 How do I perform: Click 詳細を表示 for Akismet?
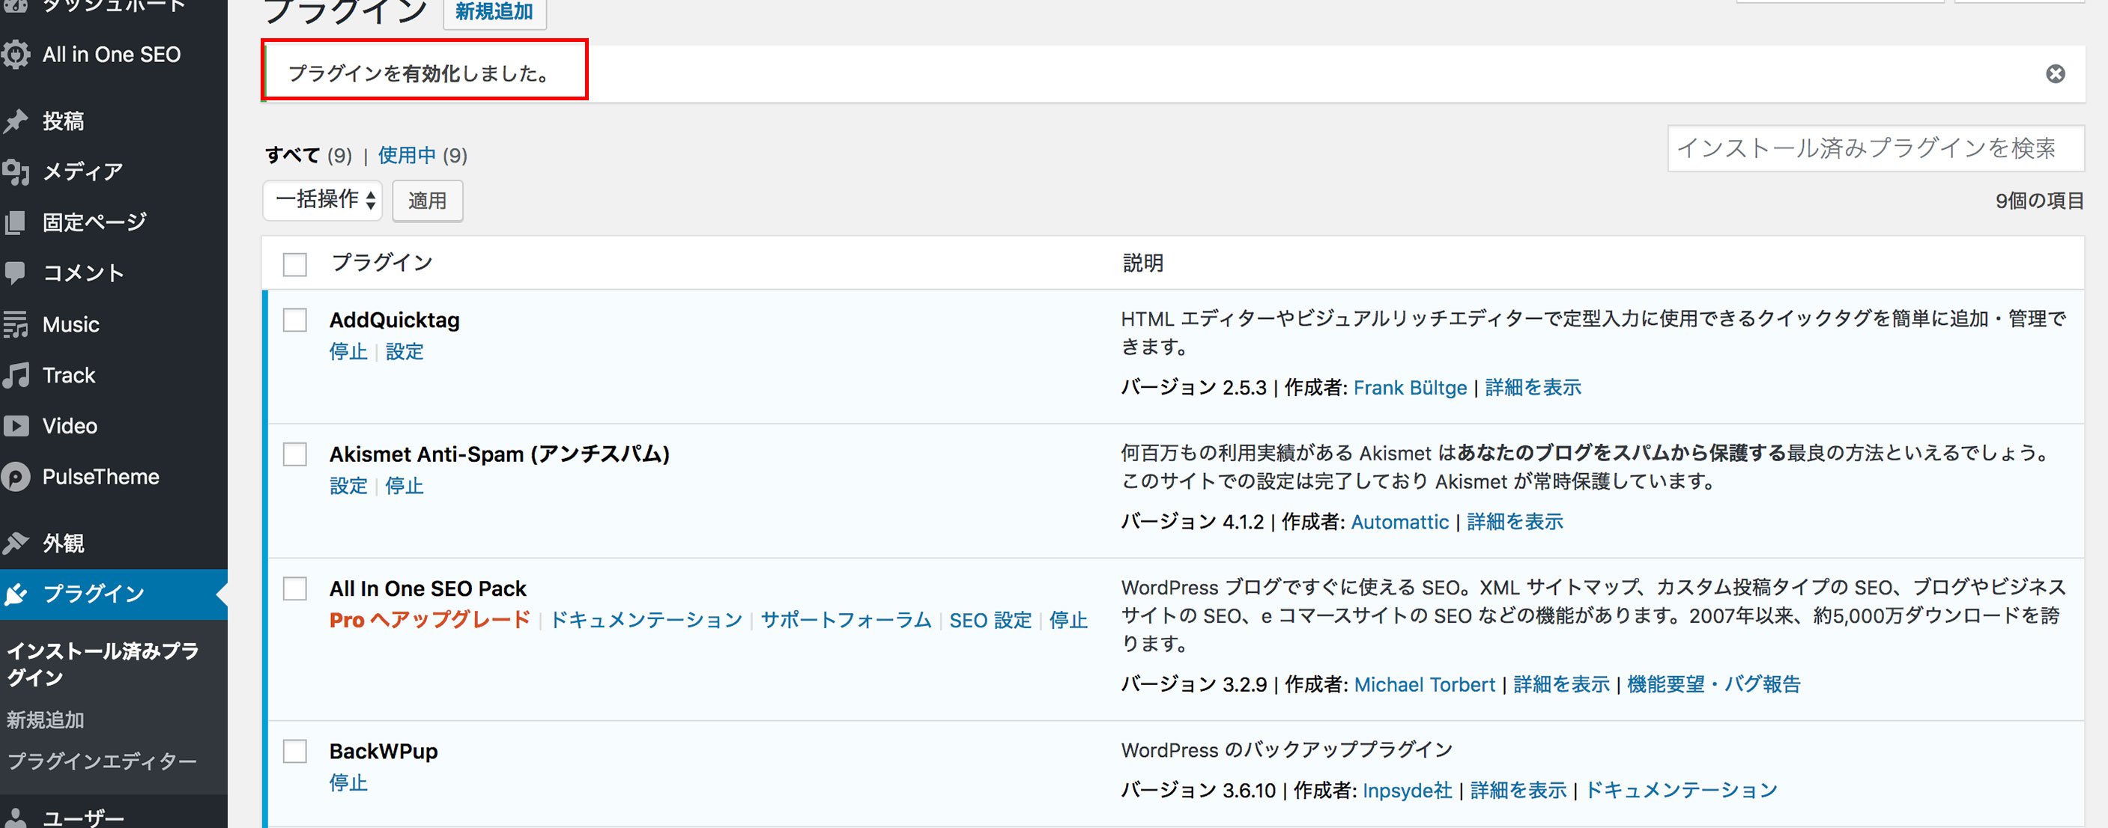[1515, 522]
